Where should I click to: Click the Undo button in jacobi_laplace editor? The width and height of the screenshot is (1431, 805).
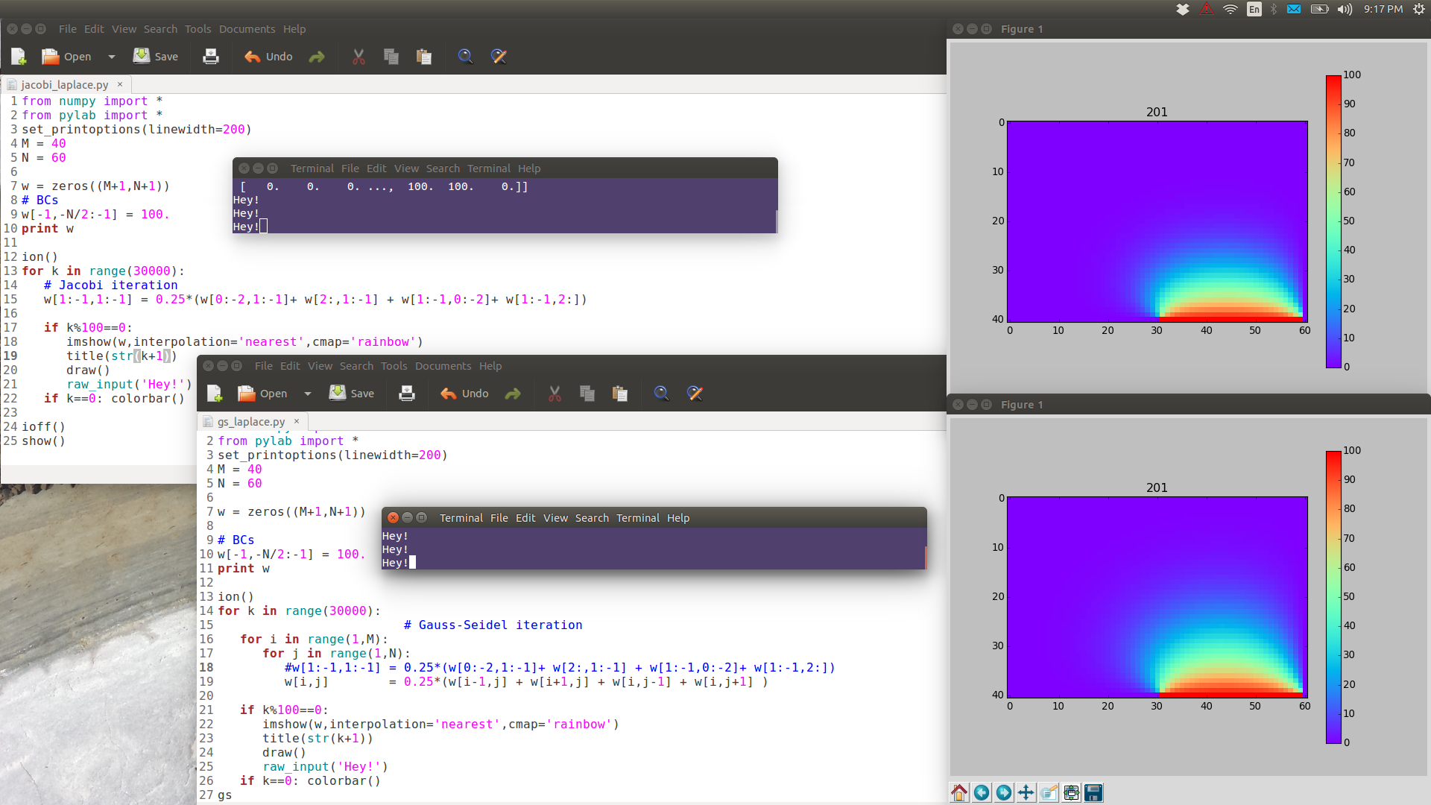(x=268, y=57)
